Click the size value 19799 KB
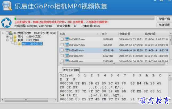Viewport: 172px width, 109px height. click(x=108, y=39)
